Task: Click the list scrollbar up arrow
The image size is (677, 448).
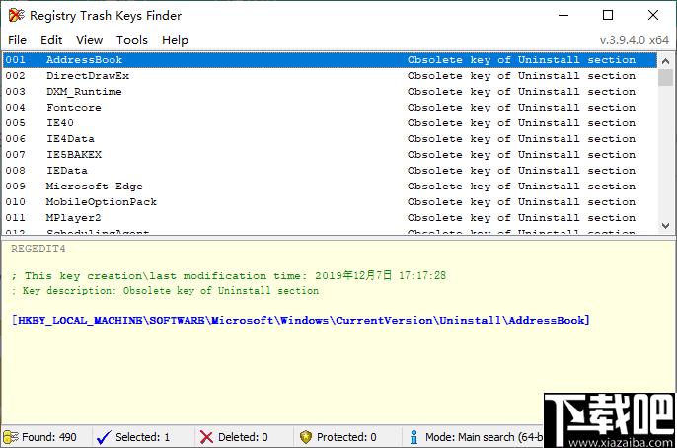Action: (x=668, y=59)
